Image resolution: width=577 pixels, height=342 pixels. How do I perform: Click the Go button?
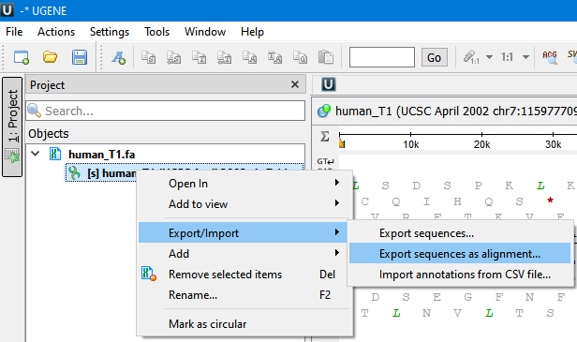pyautogui.click(x=435, y=57)
